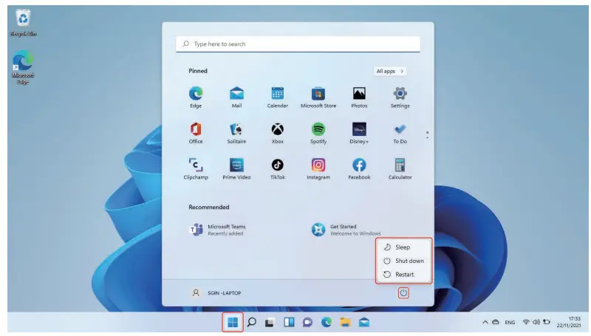Screen dimensions: 591x336
Task: Open the Wi-Fi network tray icon
Action: click(526, 322)
